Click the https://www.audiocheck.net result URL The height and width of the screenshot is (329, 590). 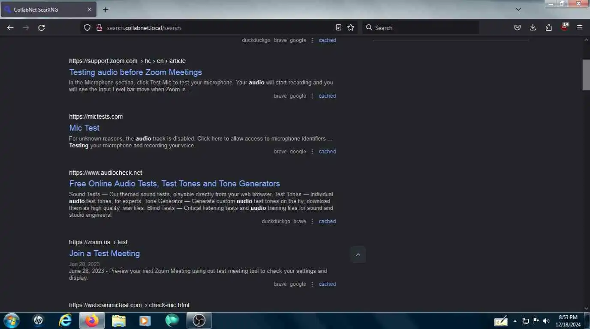[105, 173]
